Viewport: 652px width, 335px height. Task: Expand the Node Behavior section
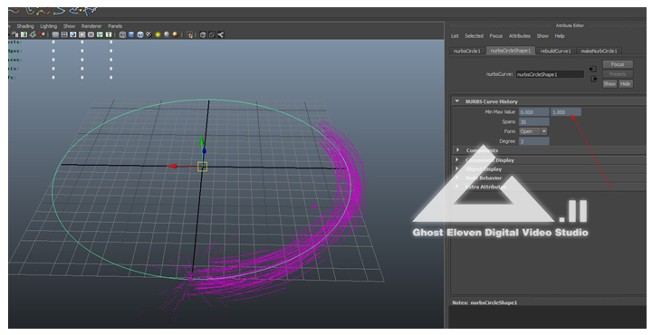(457, 177)
